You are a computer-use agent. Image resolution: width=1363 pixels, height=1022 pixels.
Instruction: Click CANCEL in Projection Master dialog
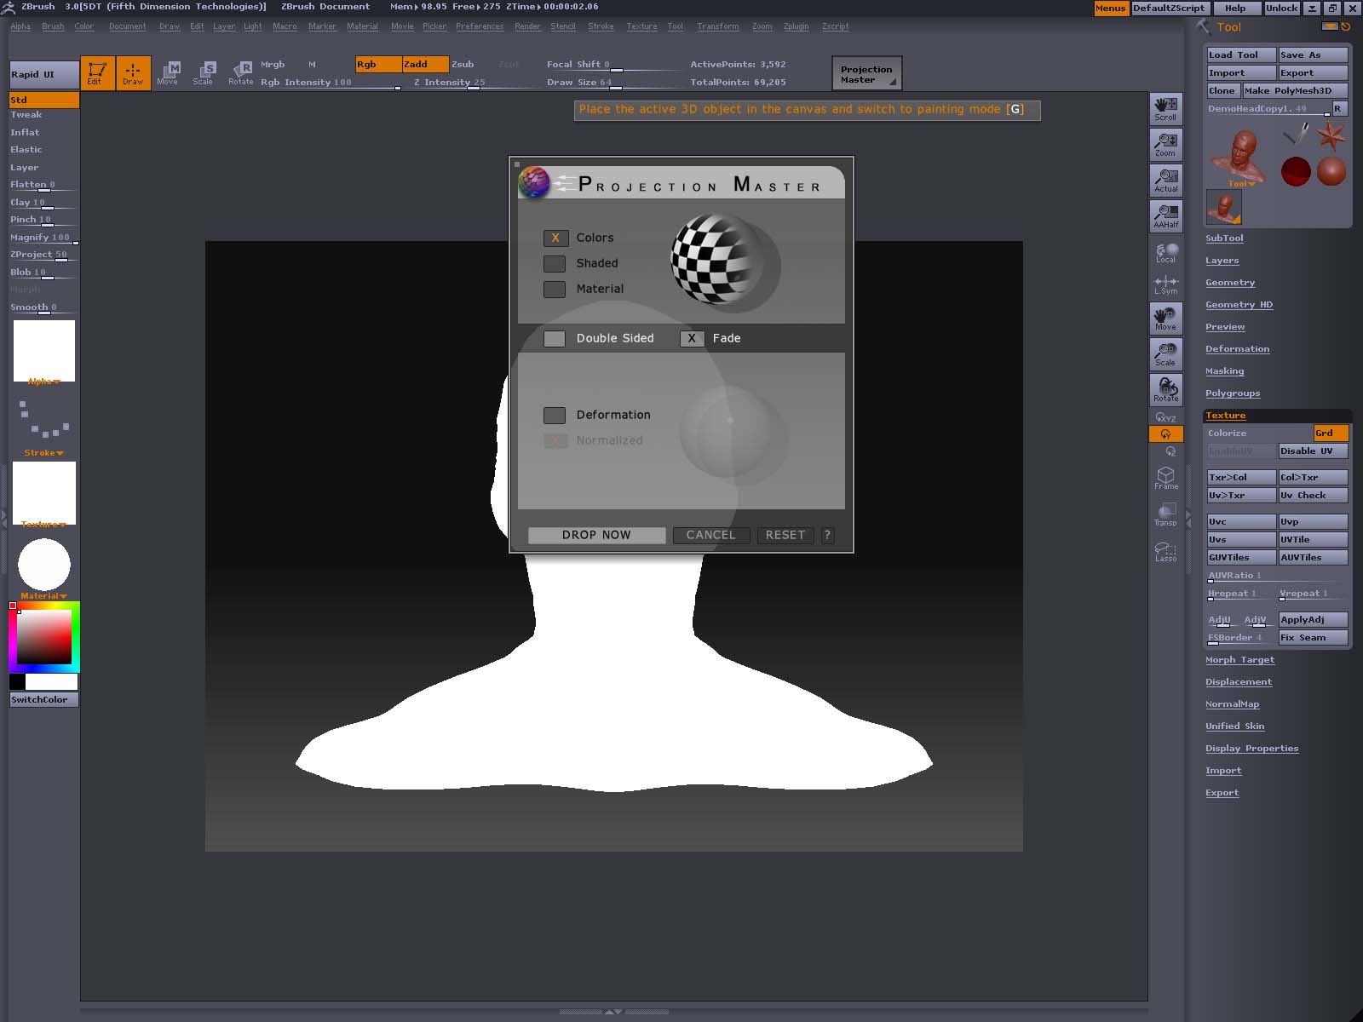click(x=710, y=535)
